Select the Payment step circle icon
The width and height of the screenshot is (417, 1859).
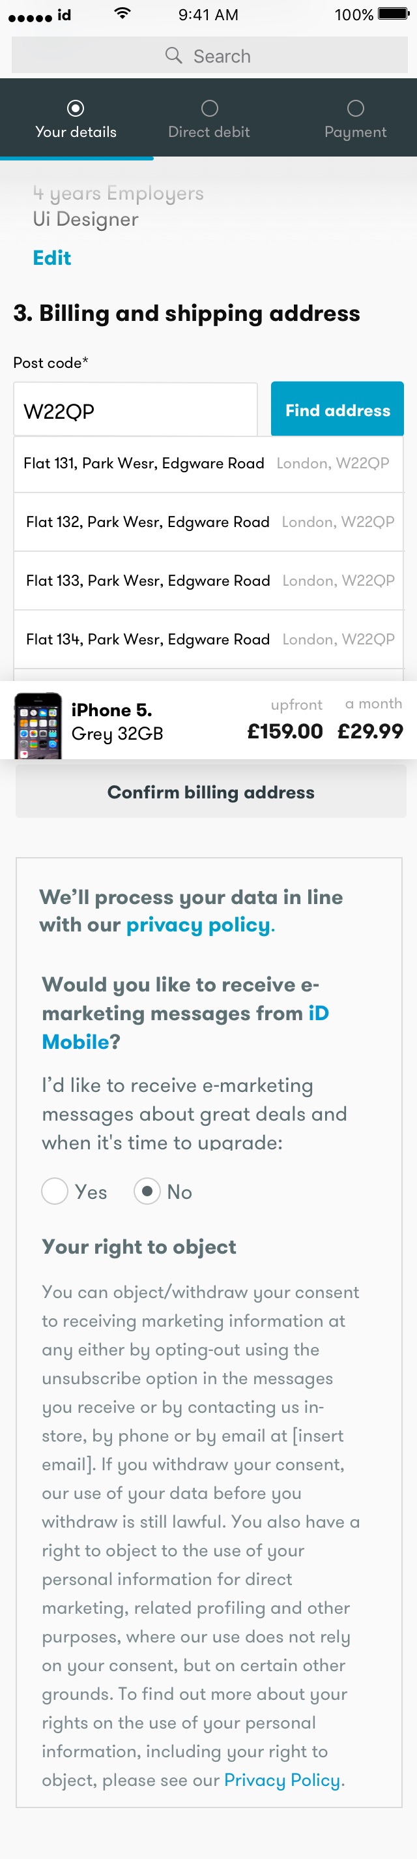tap(355, 108)
